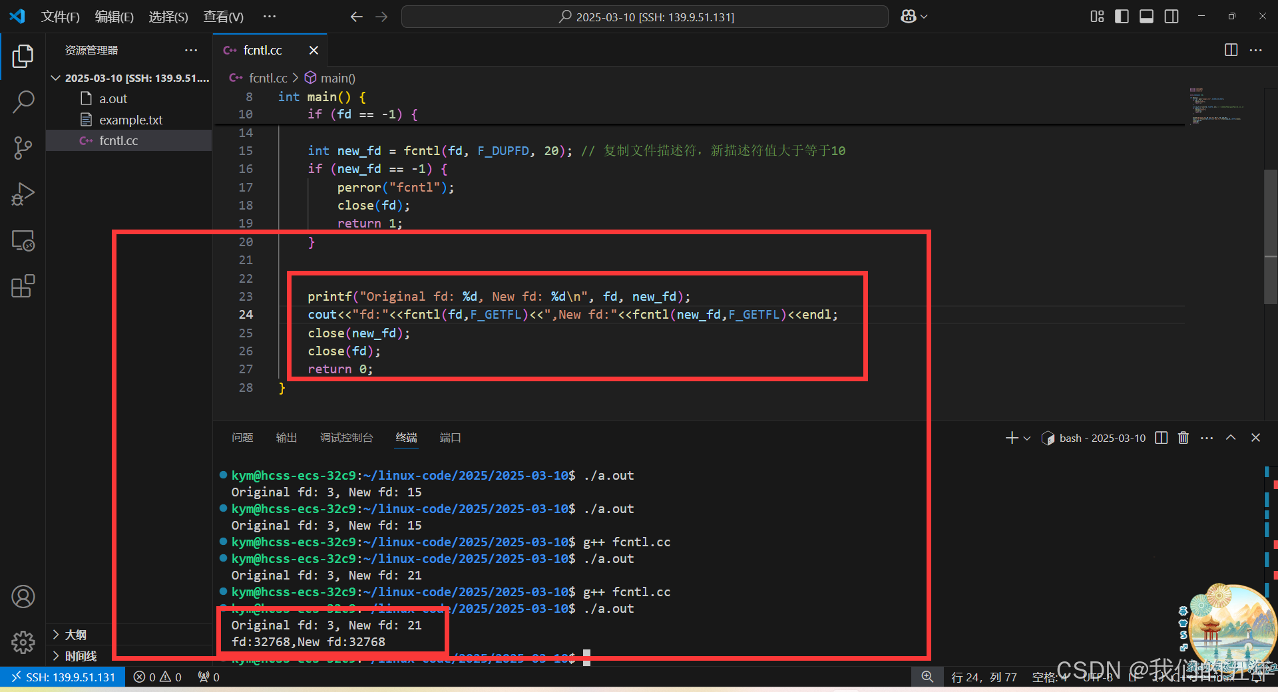Toggle the primary side bar visibility
The image size is (1278, 692).
pos(1122,17)
